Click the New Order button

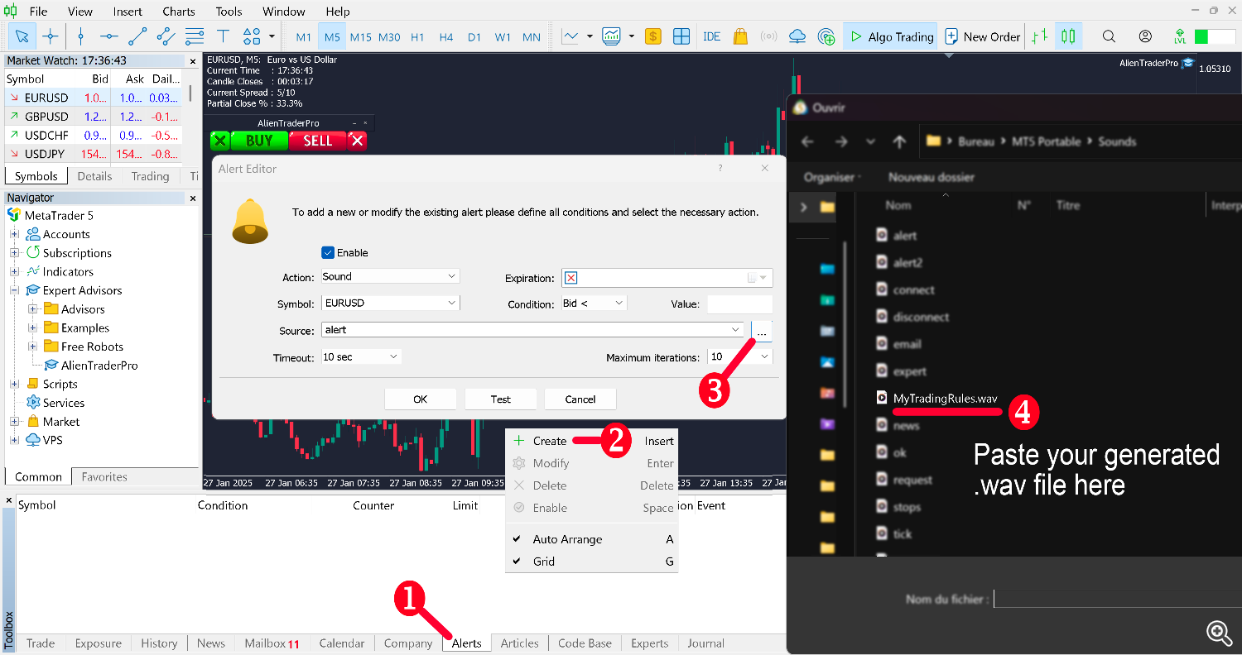pyautogui.click(x=983, y=36)
